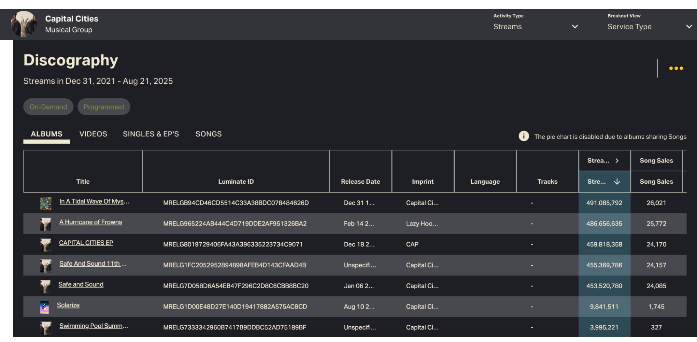Switch to the Videos tab
This screenshot has height=342, width=697.
93,134
